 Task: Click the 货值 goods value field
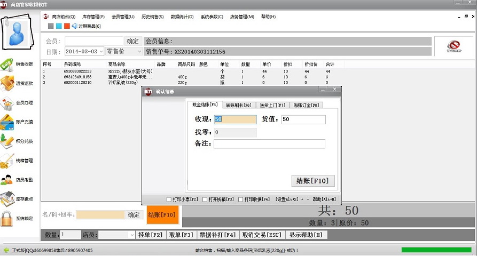pos(303,119)
